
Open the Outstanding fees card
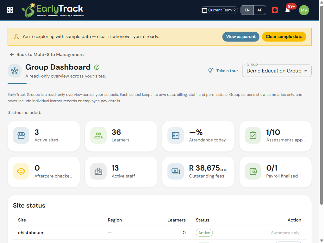pyautogui.click(x=198, y=172)
